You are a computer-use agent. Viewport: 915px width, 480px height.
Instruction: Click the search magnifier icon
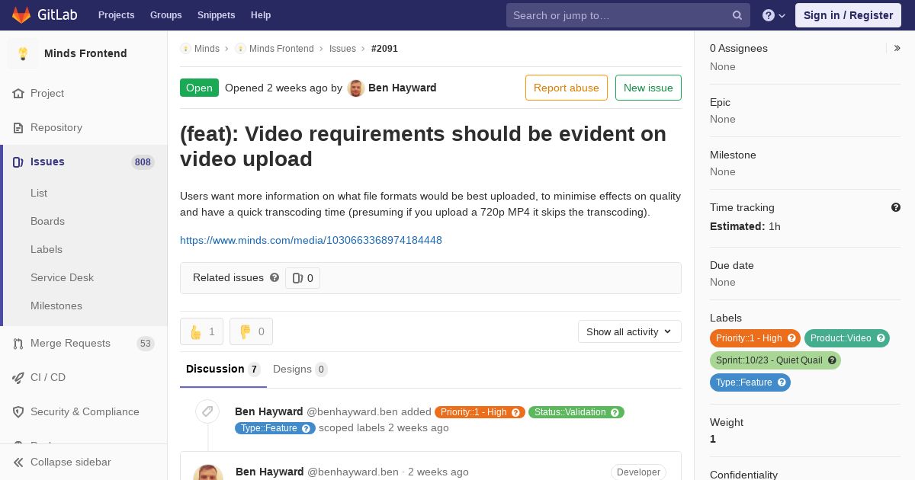[x=737, y=15]
